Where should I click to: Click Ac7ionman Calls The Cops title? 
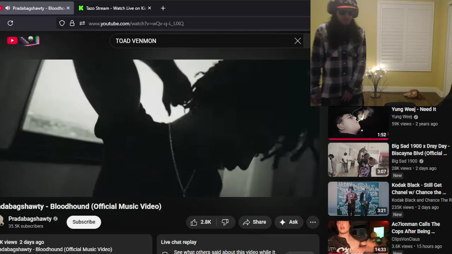[416, 228]
